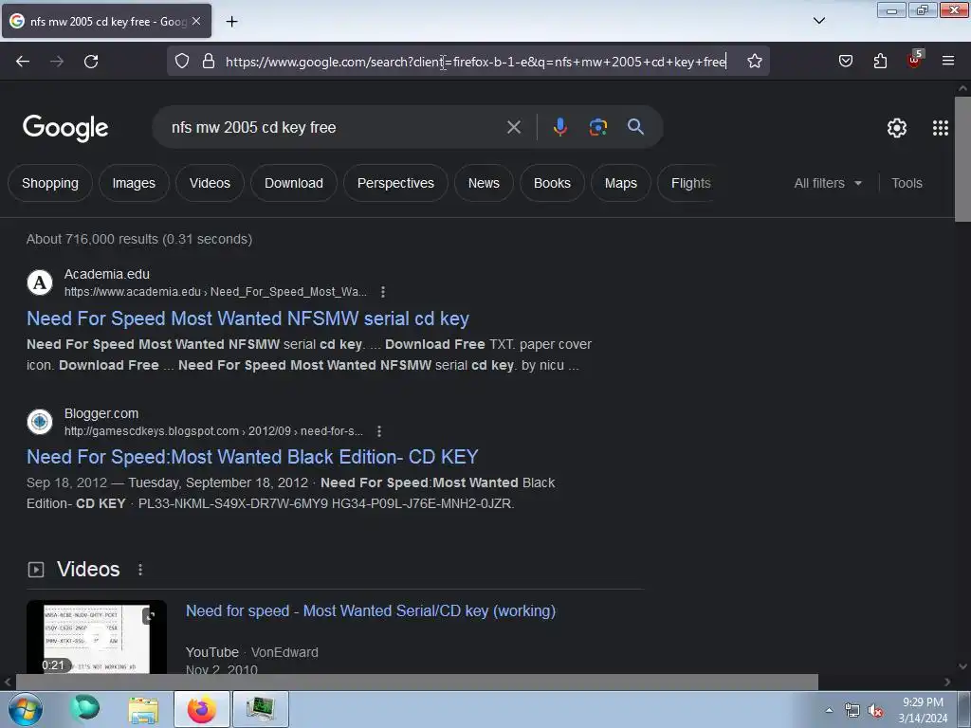Click the Blogger.com site favicon
This screenshot has width=971, height=728.
point(40,422)
